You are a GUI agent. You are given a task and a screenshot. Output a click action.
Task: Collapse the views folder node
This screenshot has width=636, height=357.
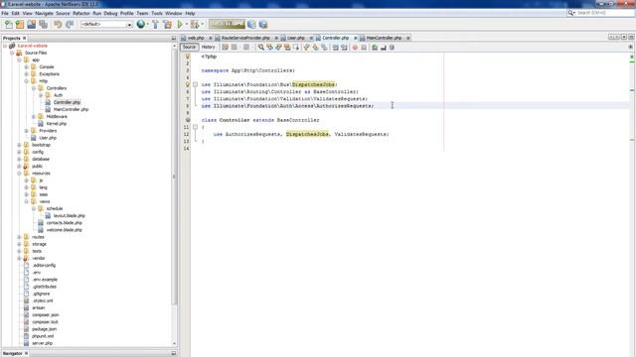point(27,201)
